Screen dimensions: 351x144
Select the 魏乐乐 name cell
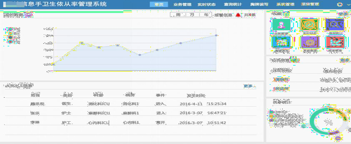37,104
